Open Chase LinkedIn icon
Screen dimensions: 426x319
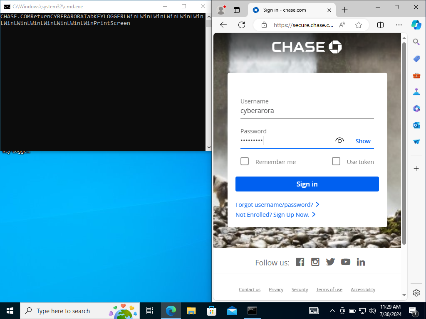click(361, 262)
